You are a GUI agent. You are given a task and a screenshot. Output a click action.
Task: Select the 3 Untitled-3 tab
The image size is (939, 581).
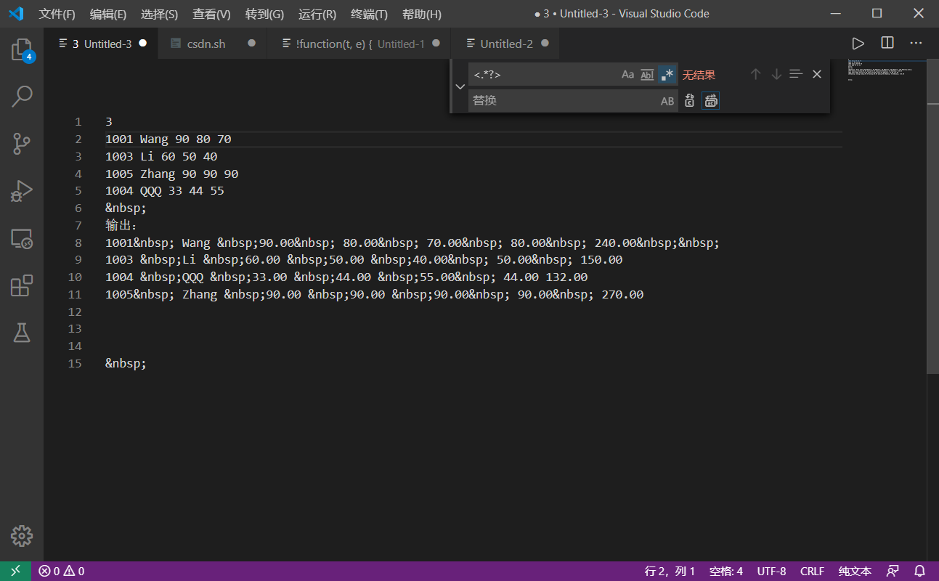(101, 44)
